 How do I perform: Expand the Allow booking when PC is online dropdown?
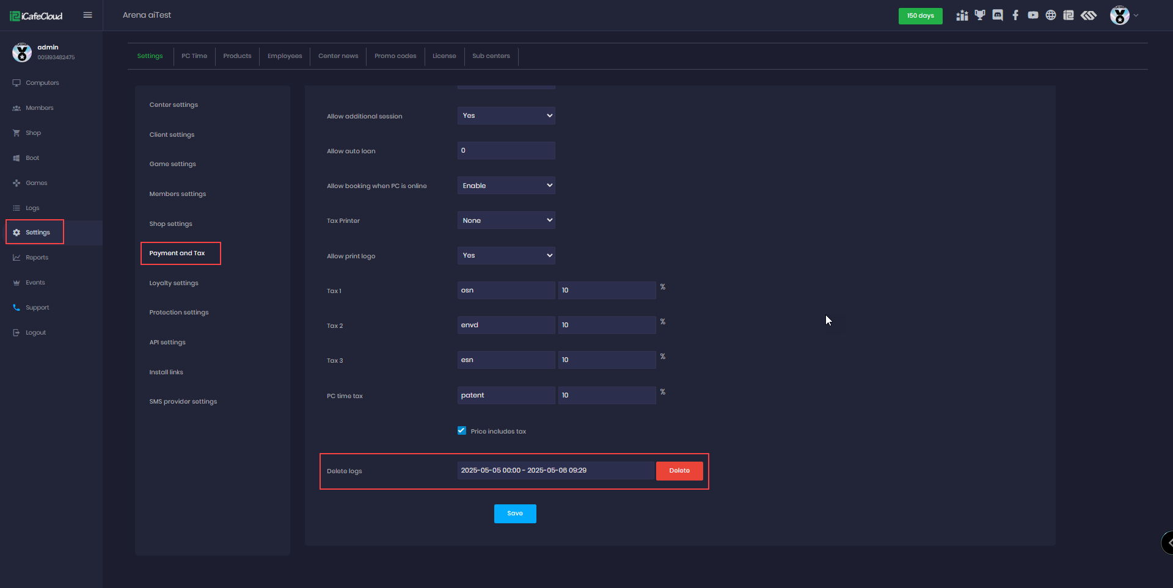[506, 186]
